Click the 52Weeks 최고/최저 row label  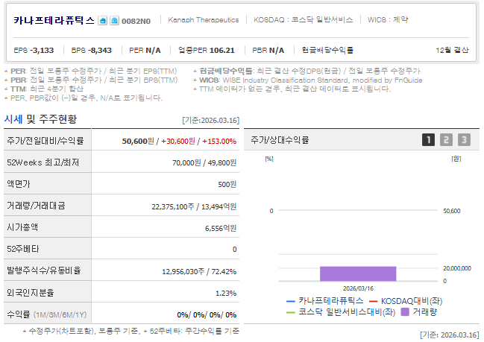click(43, 162)
